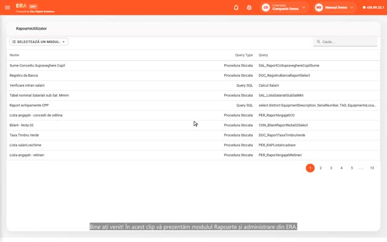Click the SAL_ListaSalariatiSubSalMin query cell
The height and width of the screenshot is (242, 387).
(281, 96)
